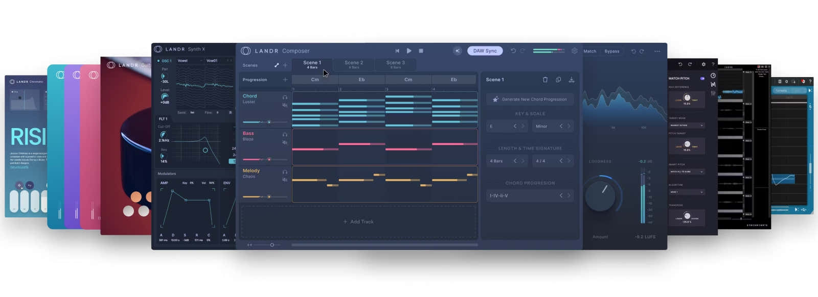Delete Scene 1 with trash icon
The height and width of the screenshot is (297, 818).
(545, 80)
